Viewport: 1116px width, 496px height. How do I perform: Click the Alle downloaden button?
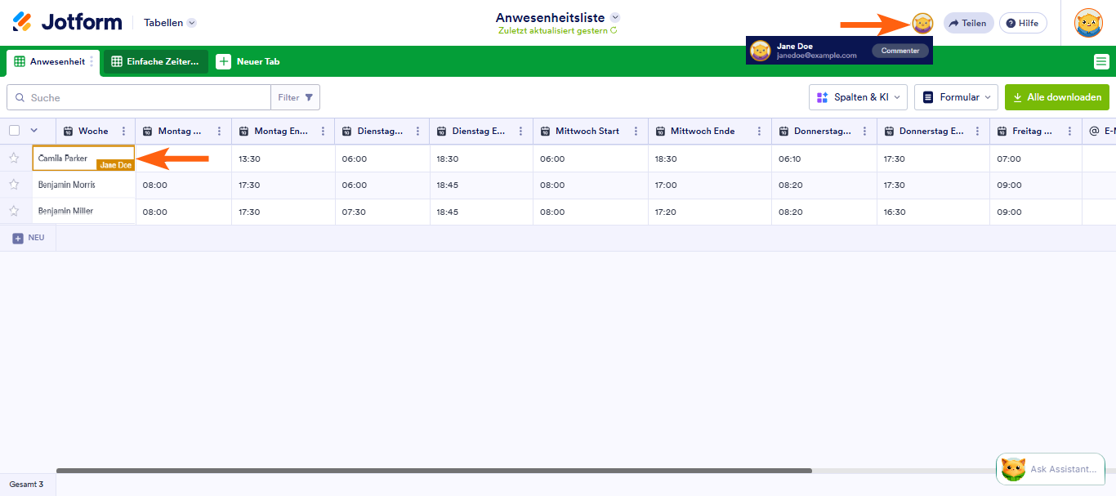click(1057, 97)
